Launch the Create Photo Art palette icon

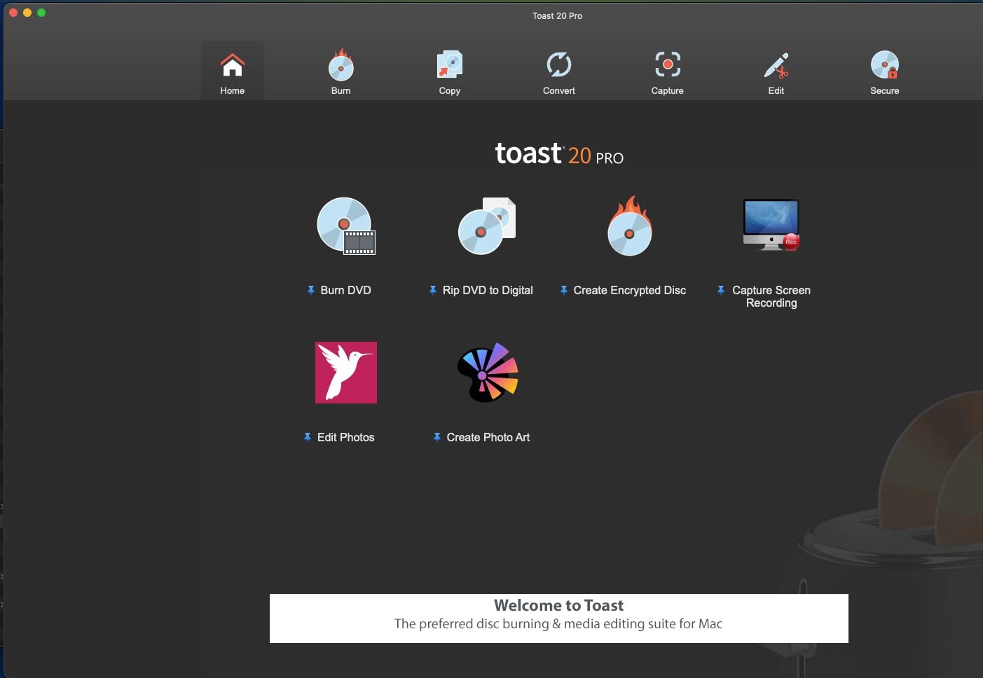[488, 373]
